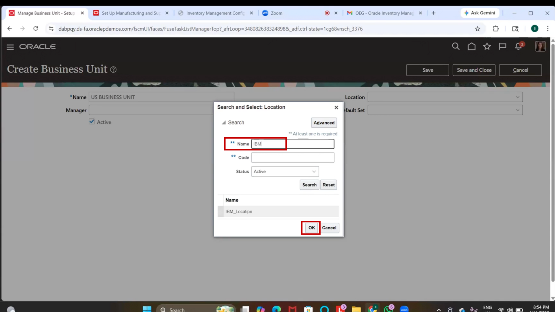The width and height of the screenshot is (555, 312).
Task: Open the Status dropdown set to Active
Action: click(x=285, y=172)
